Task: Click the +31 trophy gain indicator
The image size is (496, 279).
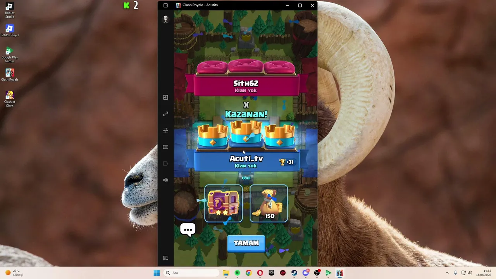Action: tap(287, 162)
